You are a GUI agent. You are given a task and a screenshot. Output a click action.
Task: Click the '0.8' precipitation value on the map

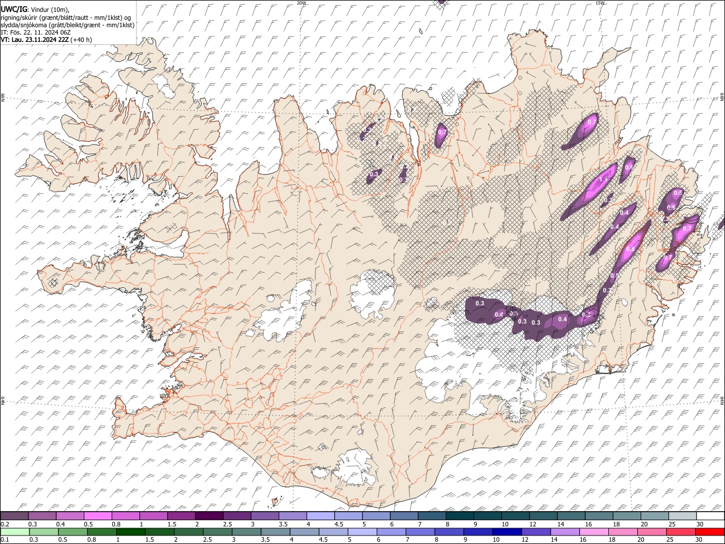click(630, 249)
